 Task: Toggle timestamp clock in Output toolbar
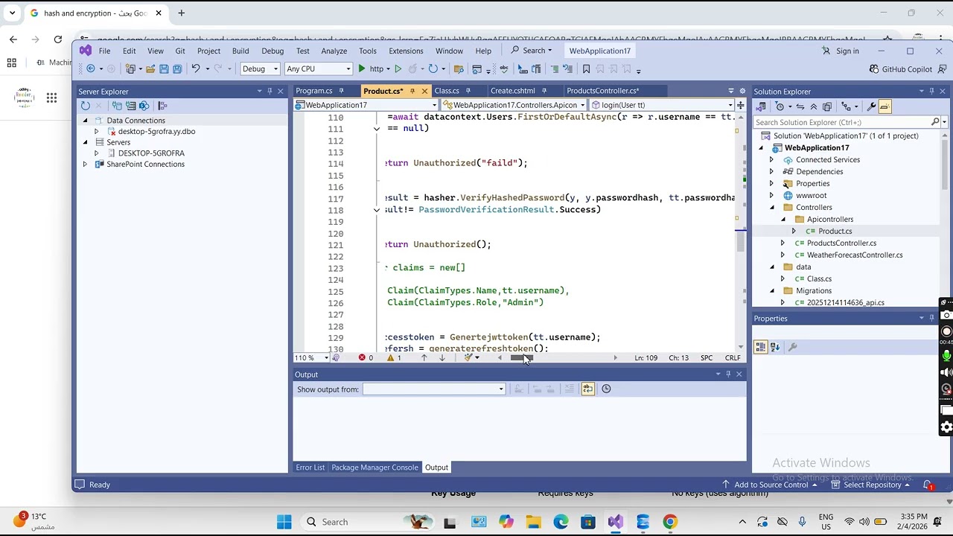pyautogui.click(x=606, y=389)
